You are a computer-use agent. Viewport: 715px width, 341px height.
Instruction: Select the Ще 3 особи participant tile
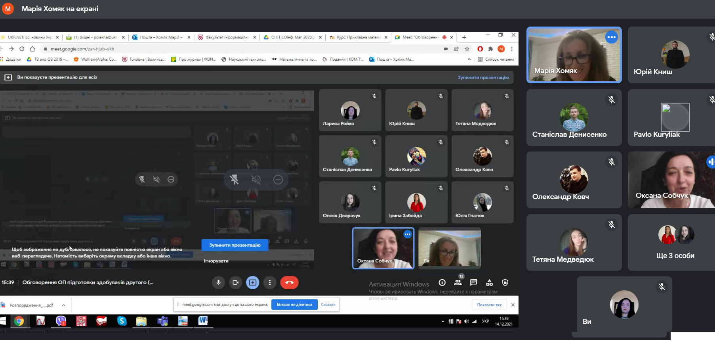tap(675, 243)
